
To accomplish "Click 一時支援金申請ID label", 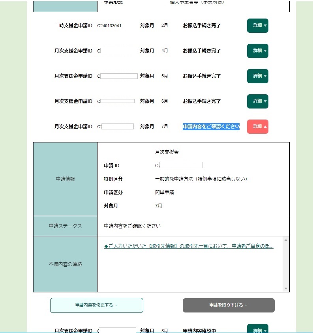I will pos(73,26).
